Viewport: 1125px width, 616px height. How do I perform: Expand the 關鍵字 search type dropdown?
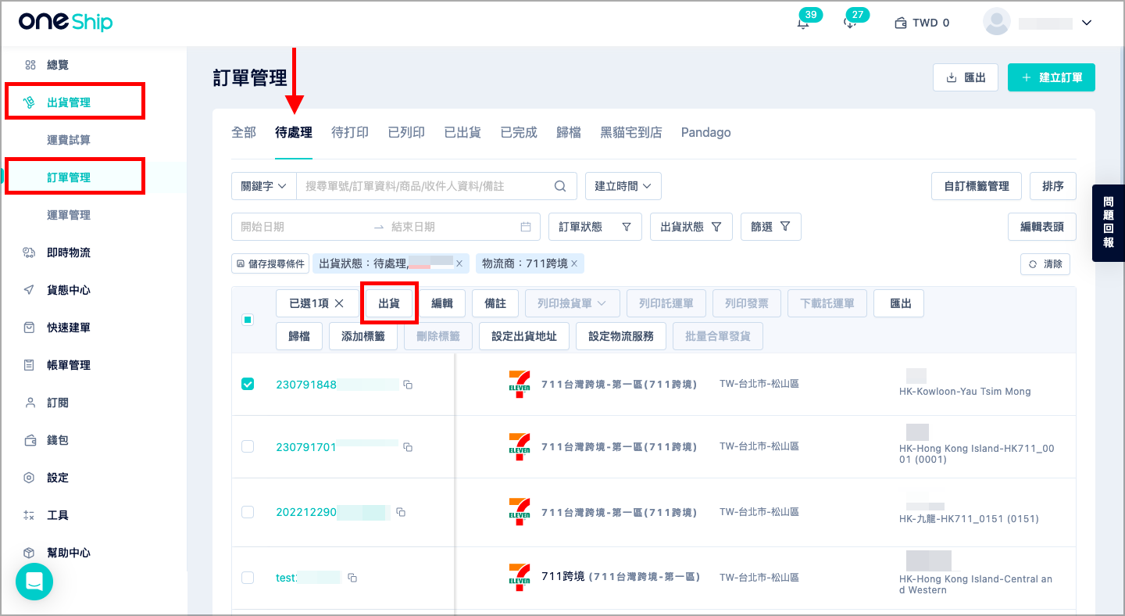[264, 186]
